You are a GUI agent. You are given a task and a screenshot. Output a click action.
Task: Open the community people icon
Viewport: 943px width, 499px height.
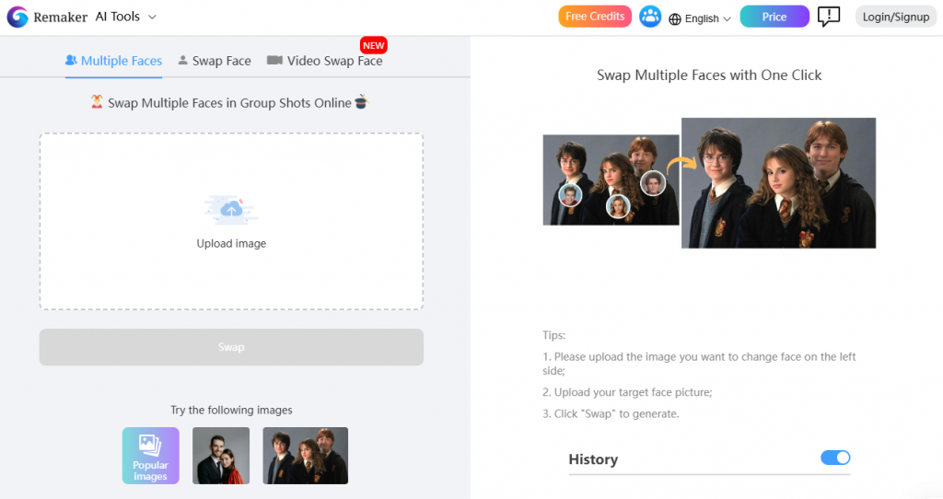[x=650, y=17]
